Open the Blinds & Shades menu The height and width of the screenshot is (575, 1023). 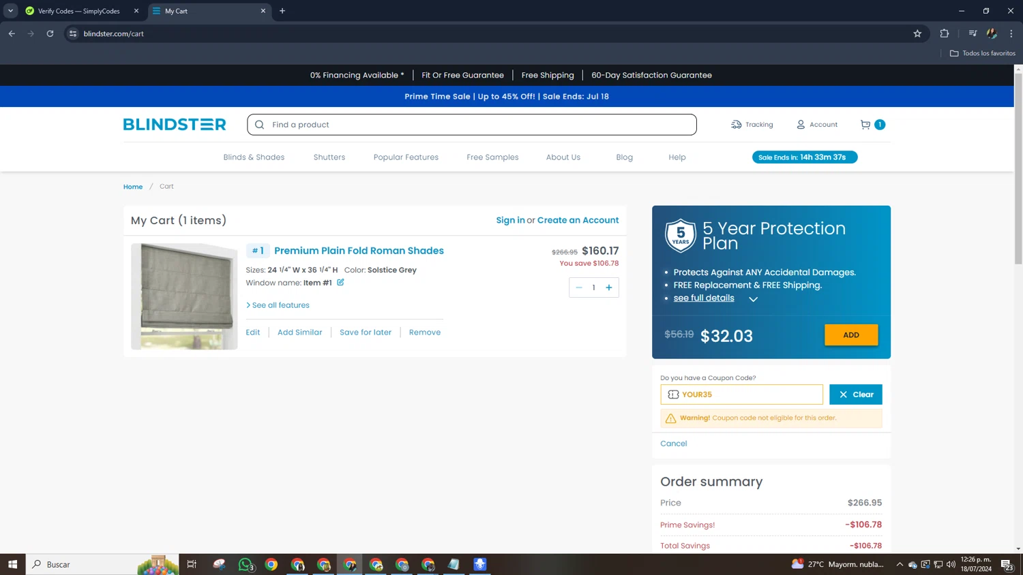click(254, 157)
